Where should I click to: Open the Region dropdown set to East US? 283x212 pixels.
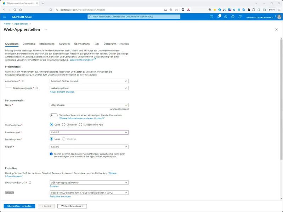(89, 147)
